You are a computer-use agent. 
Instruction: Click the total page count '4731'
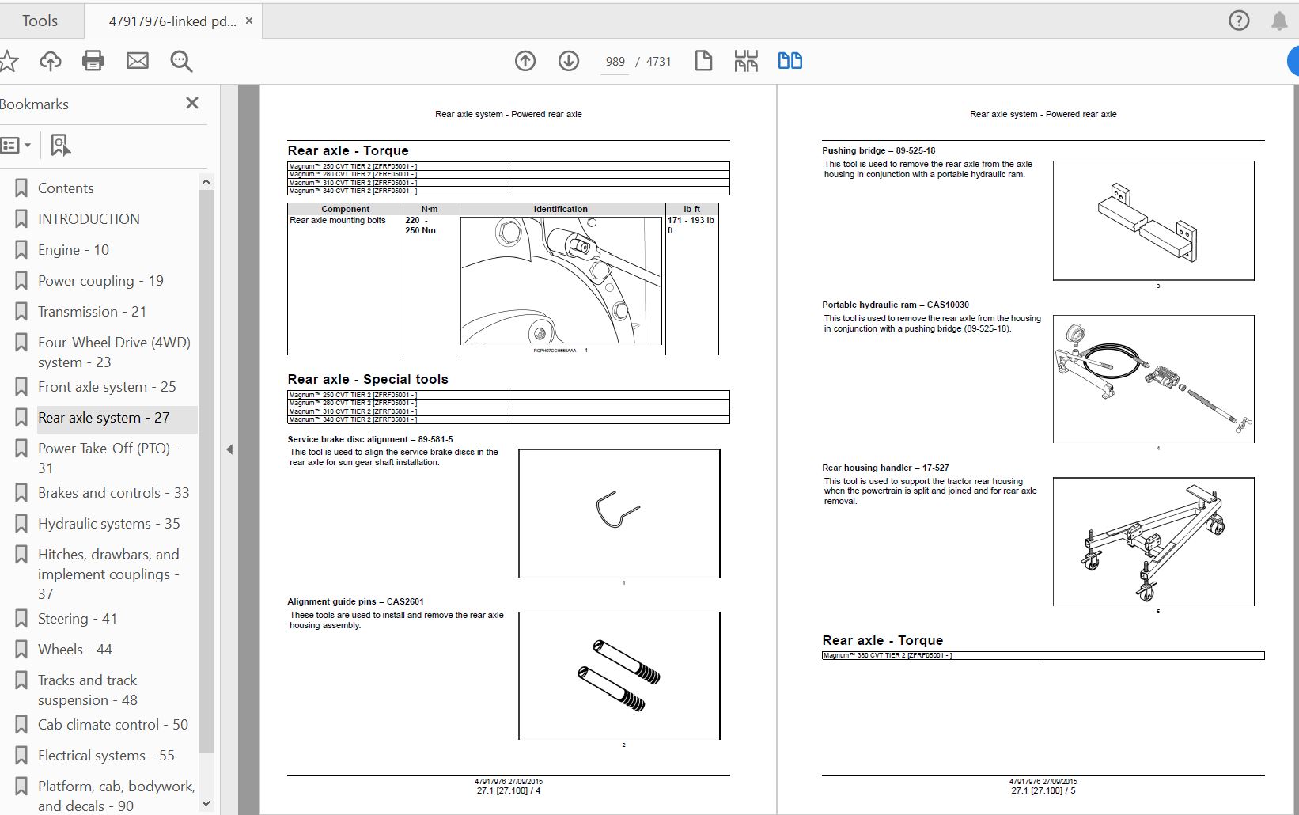point(658,62)
